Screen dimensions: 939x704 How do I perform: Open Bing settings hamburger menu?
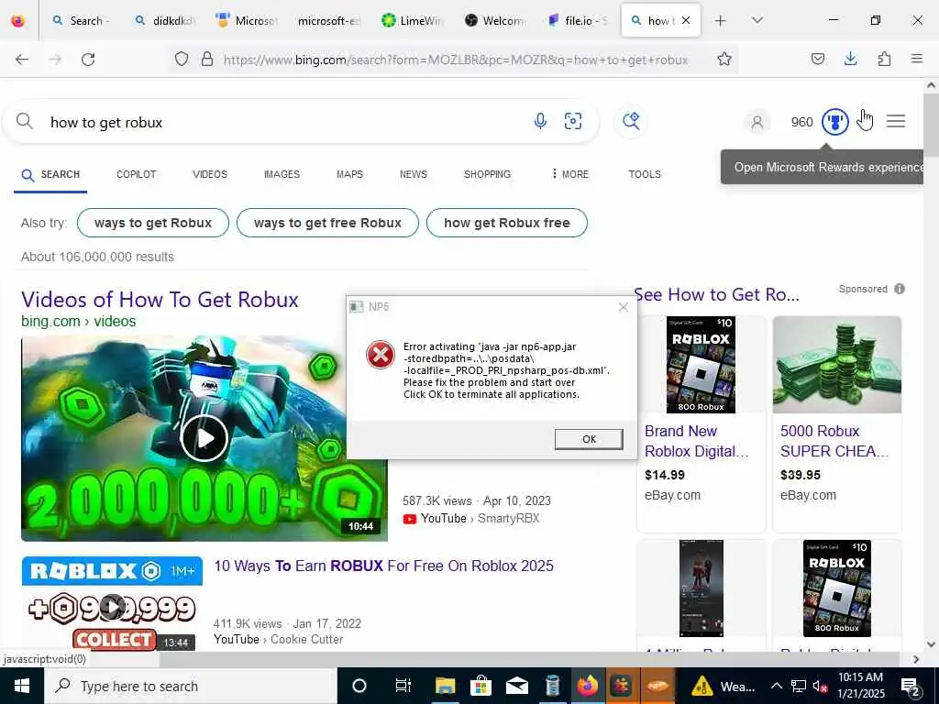tap(896, 122)
